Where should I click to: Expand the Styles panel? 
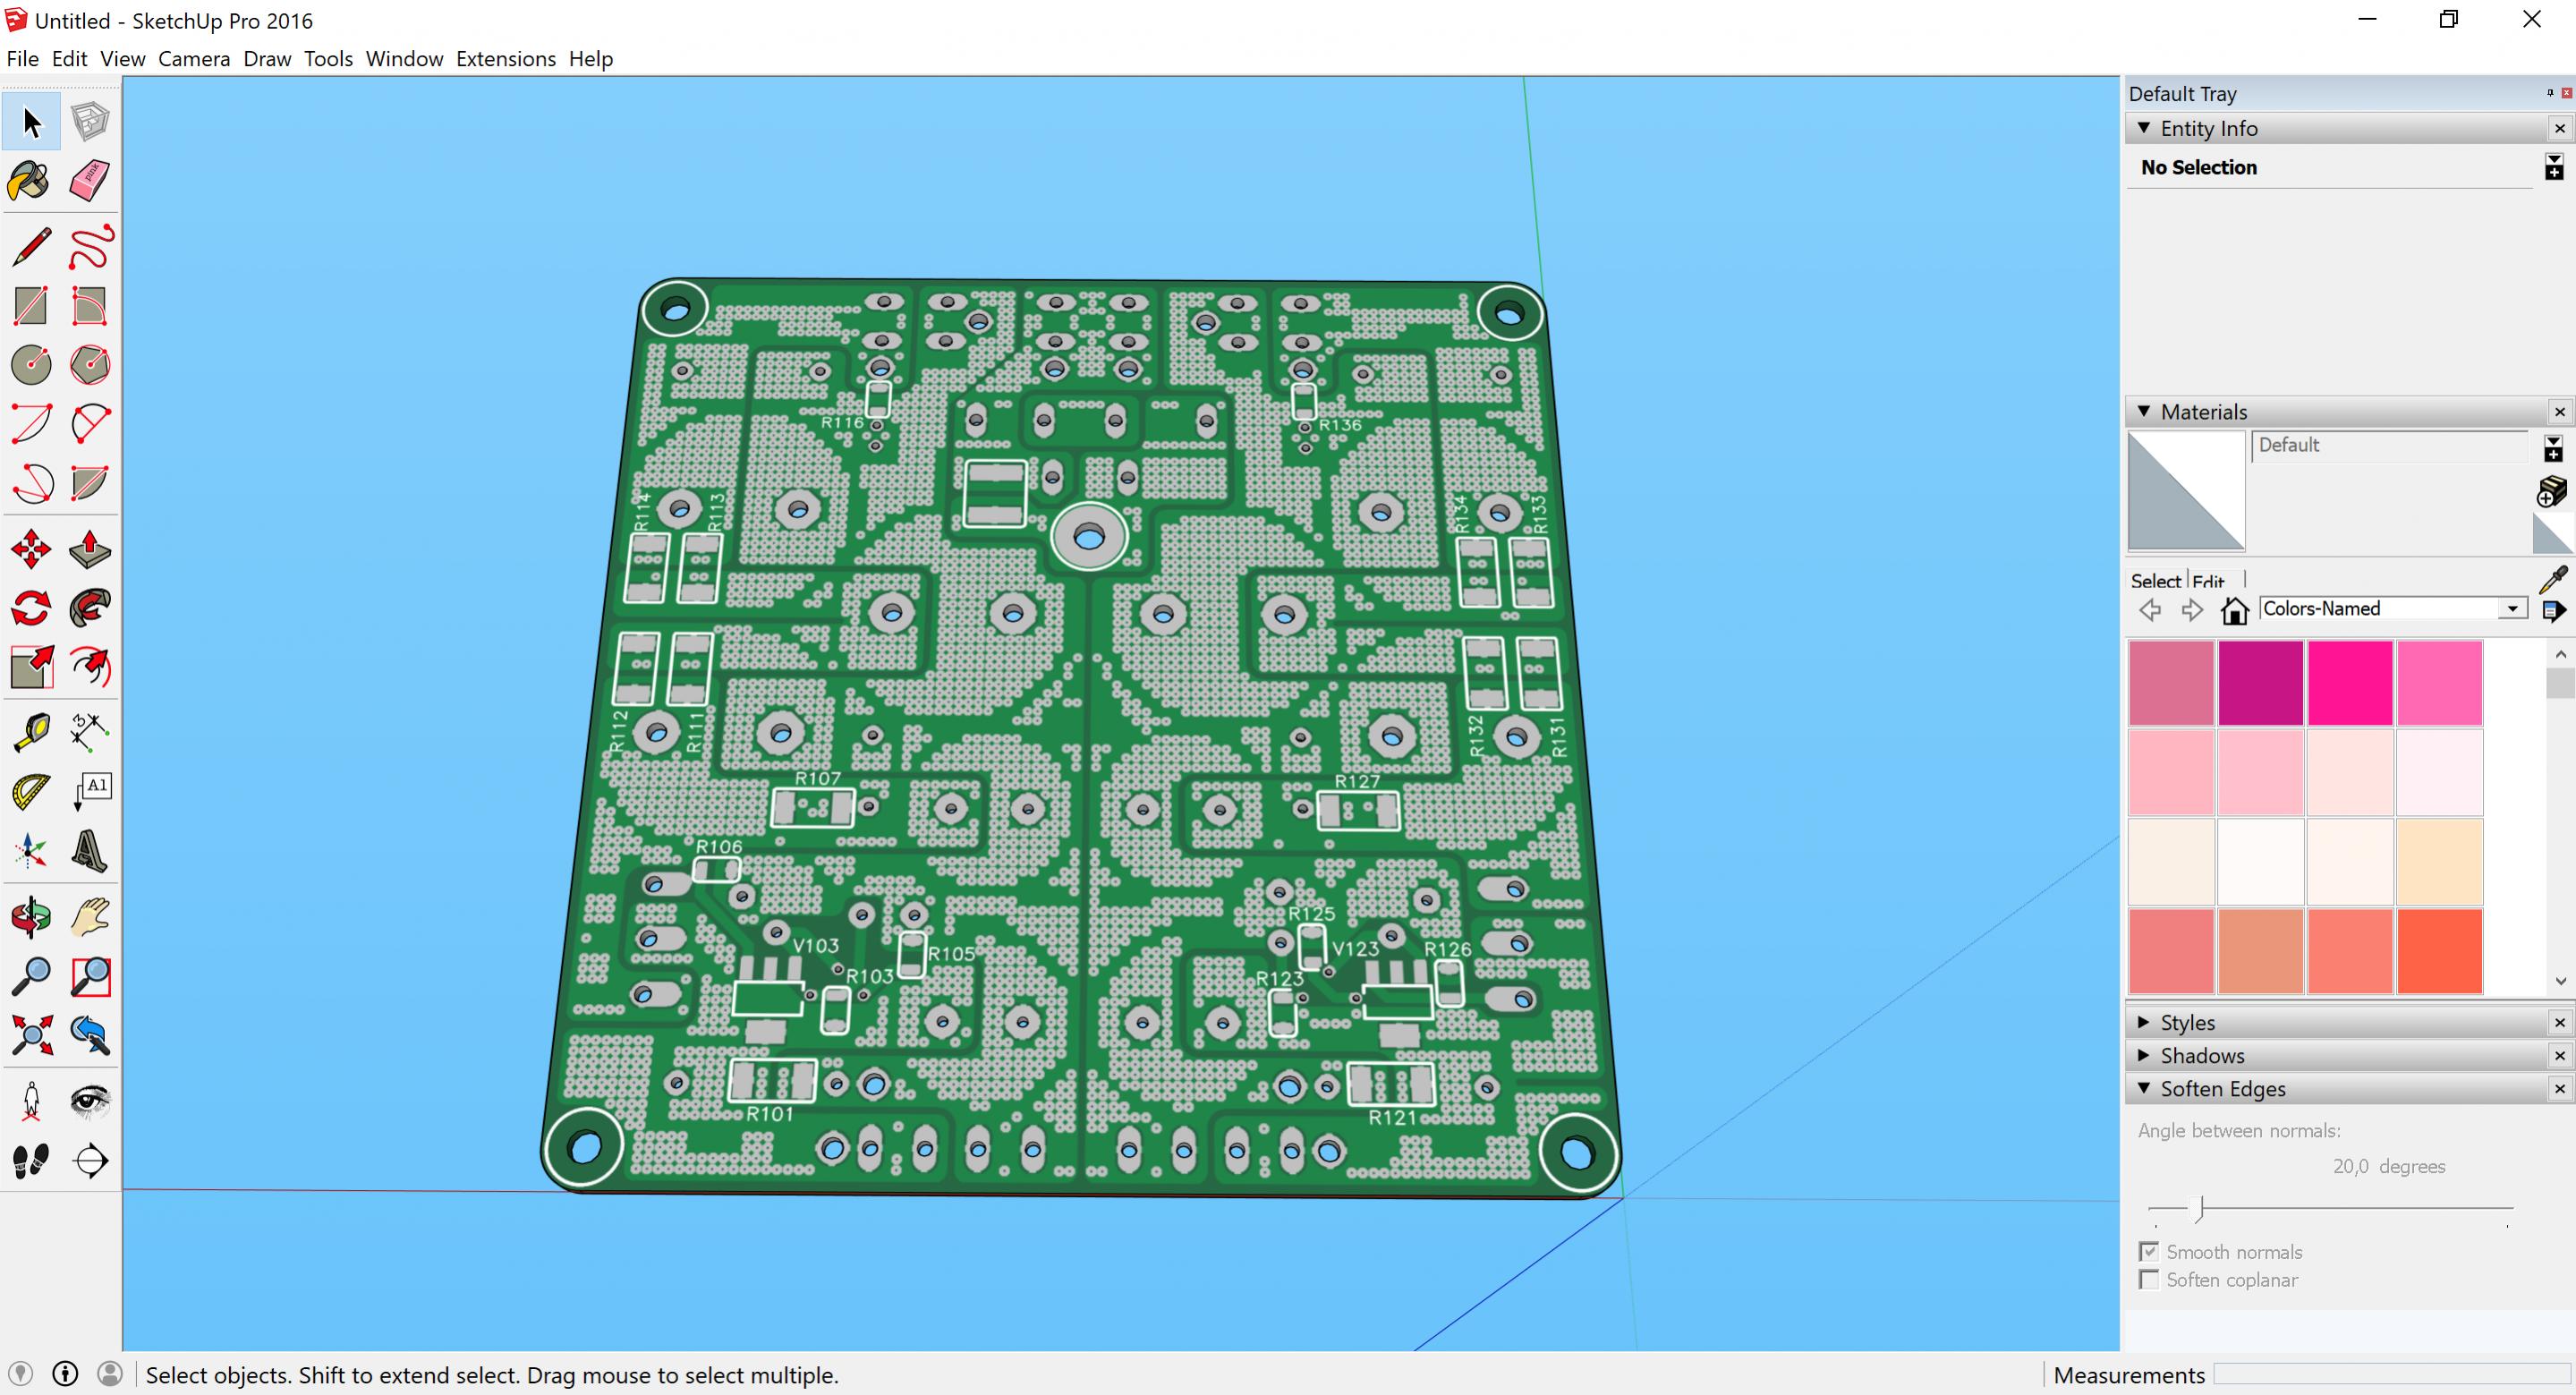pos(2144,1022)
